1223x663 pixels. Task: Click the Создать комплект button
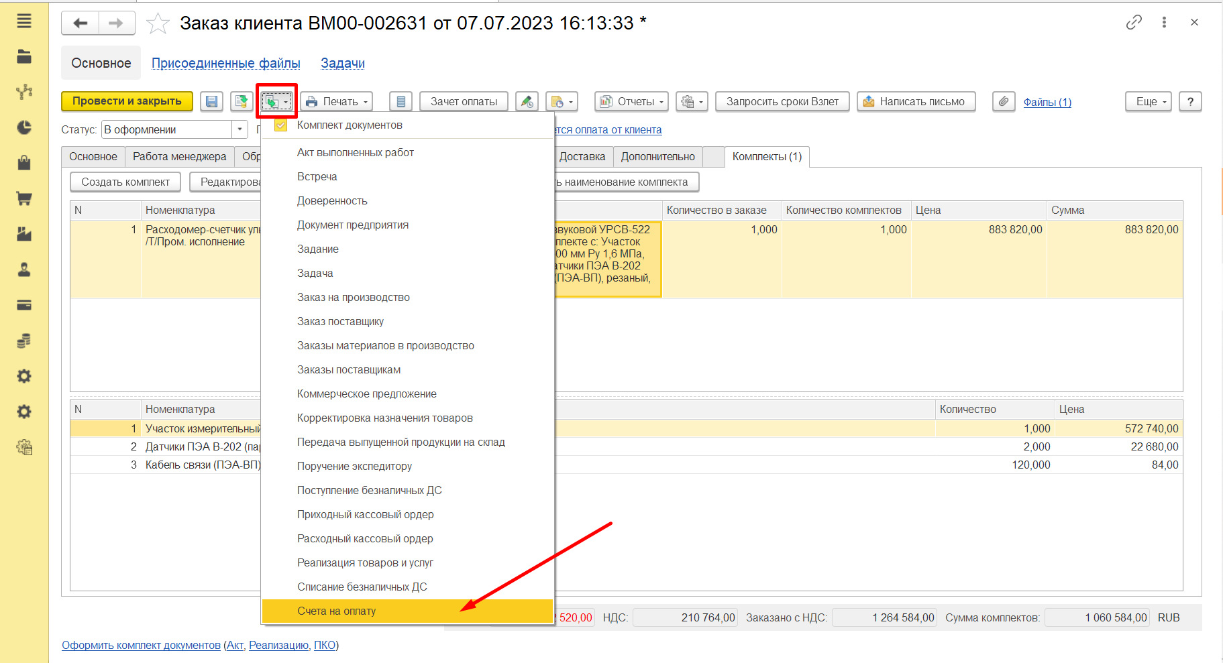[x=125, y=182]
